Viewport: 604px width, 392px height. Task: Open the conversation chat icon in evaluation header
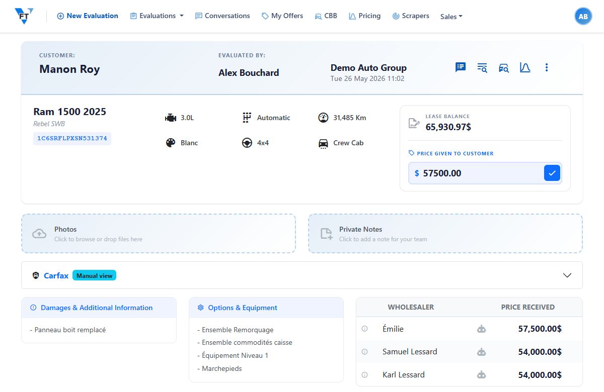[x=460, y=67]
